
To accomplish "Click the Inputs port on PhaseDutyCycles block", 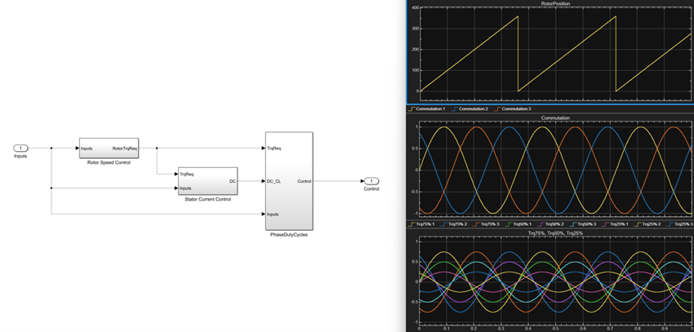I will click(273, 215).
